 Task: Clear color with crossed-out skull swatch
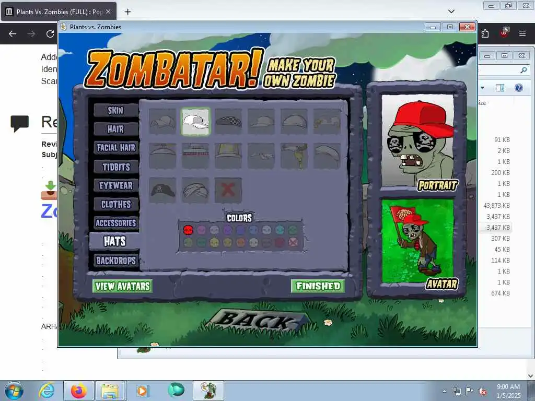click(293, 242)
